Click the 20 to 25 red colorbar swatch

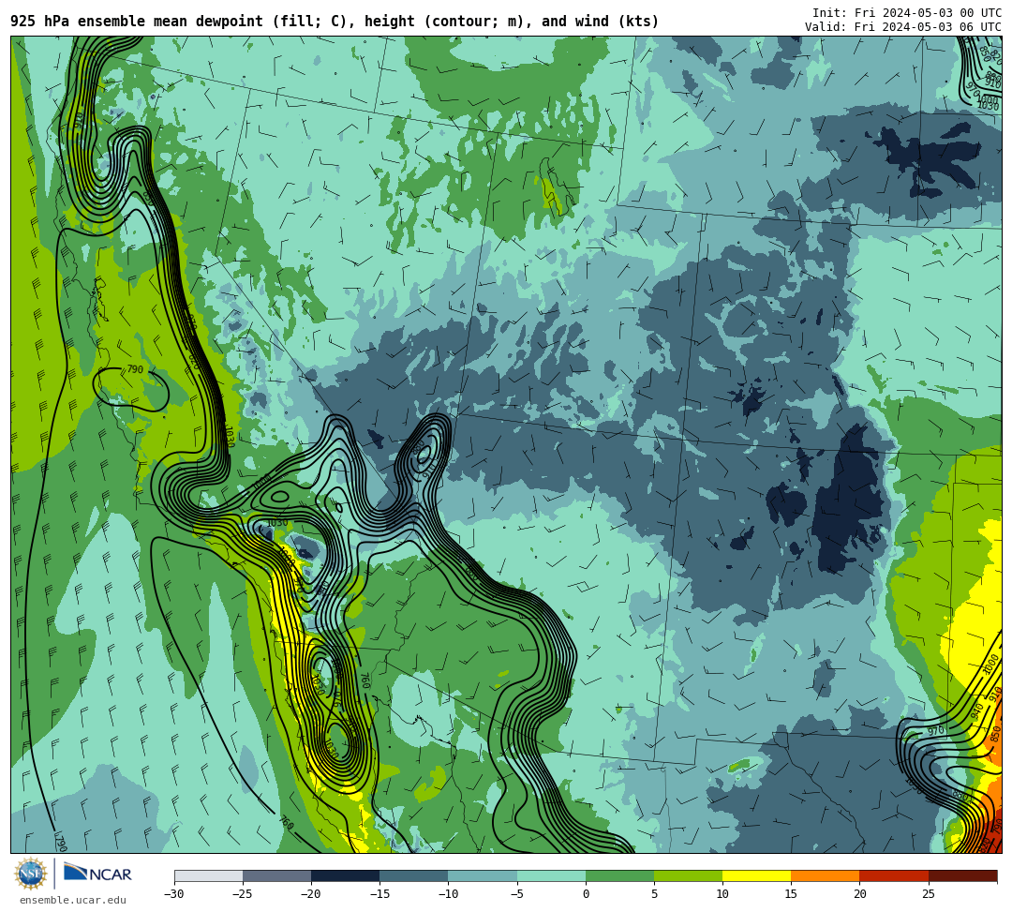tap(894, 875)
